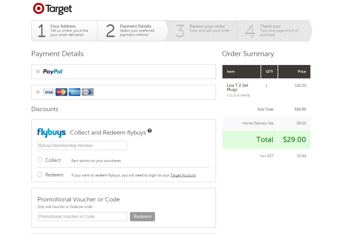Focus the flybuys Membership Number field

click(x=82, y=146)
